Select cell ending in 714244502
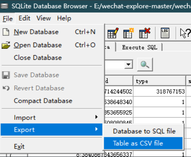 [119, 91]
